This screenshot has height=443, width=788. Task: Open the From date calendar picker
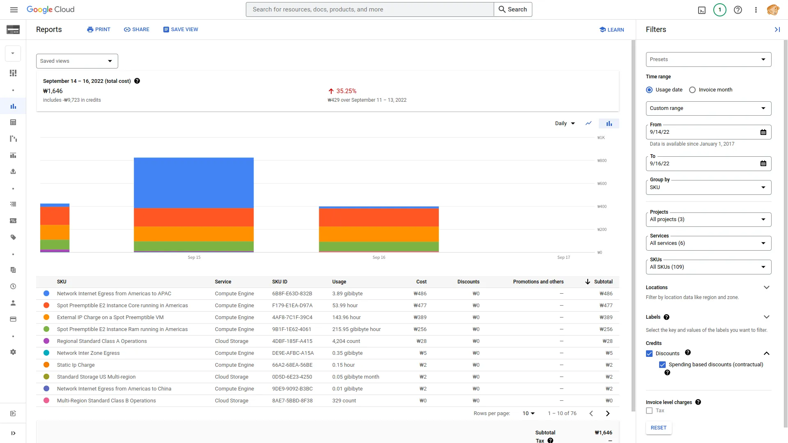[763, 132]
